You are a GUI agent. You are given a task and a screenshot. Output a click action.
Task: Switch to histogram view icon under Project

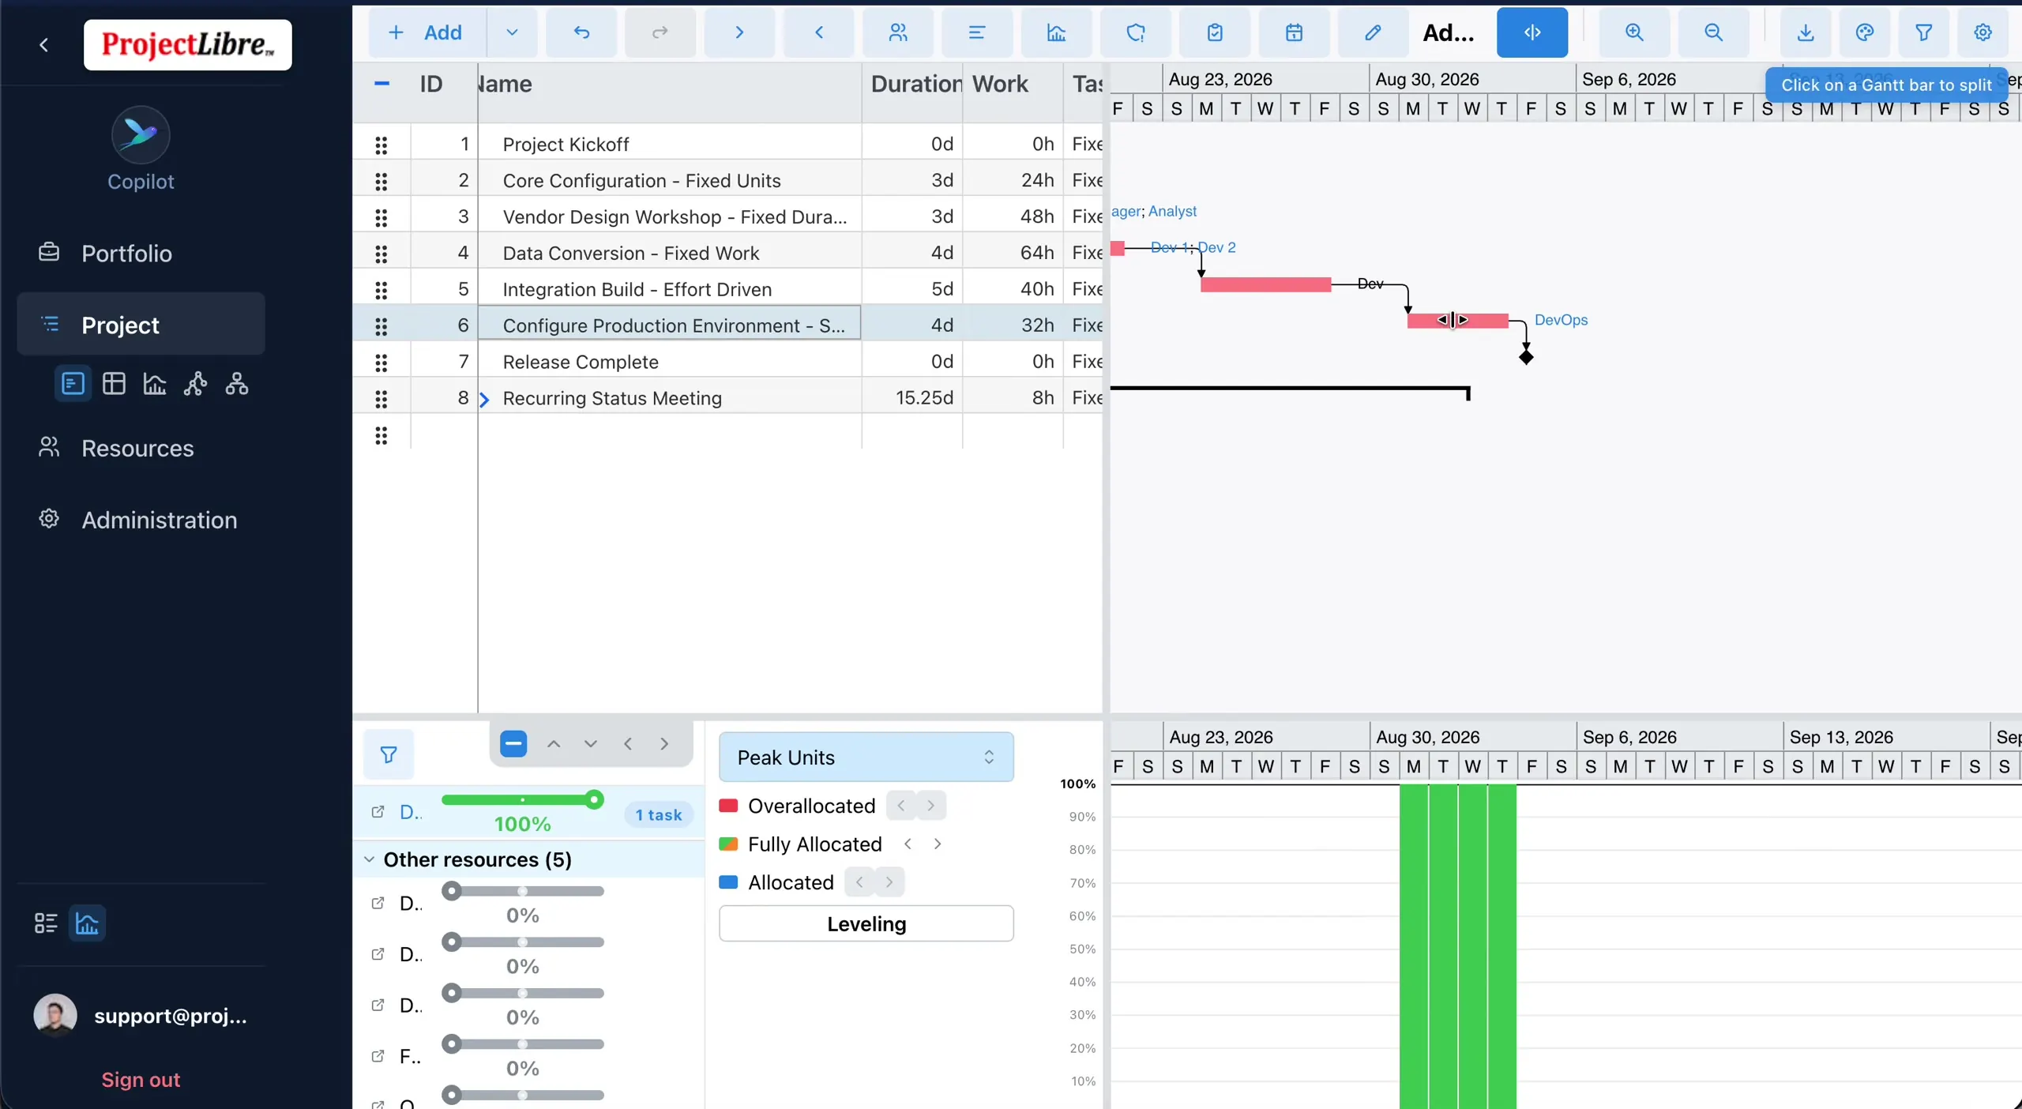coord(155,384)
